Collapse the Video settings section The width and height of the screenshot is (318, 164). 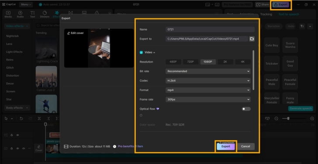tap(154, 53)
